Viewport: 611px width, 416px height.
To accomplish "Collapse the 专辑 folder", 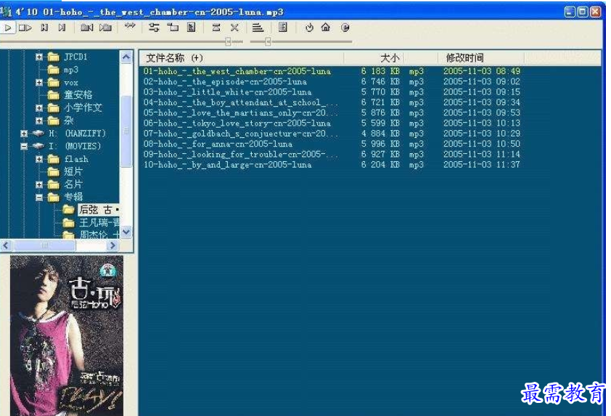I will [39, 197].
